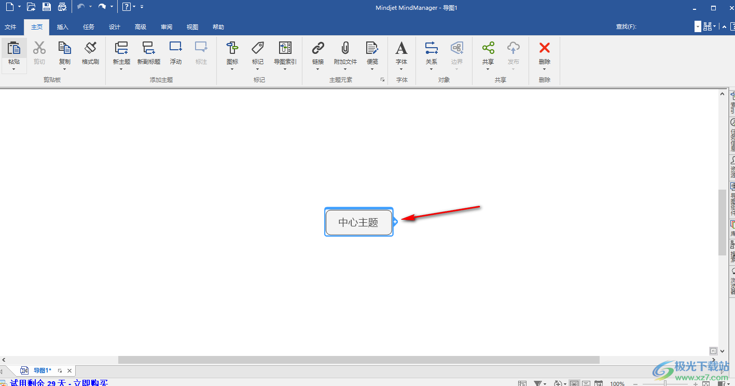Switch to the 帮助 (Help) tab
Screen dimensions: 735x386
pyautogui.click(x=218, y=27)
